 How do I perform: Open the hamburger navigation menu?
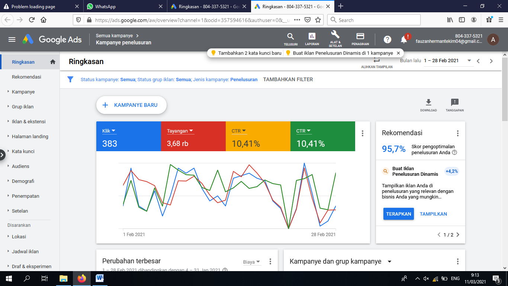[12, 39]
